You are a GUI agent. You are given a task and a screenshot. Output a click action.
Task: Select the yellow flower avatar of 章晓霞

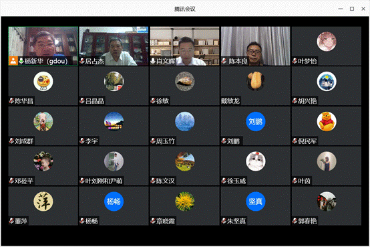(185, 201)
